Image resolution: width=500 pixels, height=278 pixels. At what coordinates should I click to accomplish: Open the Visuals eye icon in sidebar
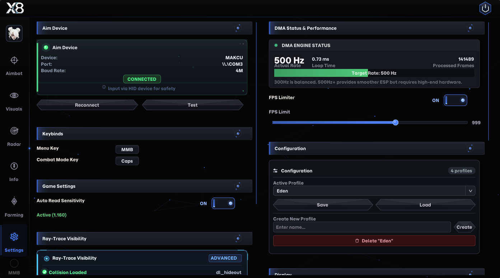[x=14, y=96]
